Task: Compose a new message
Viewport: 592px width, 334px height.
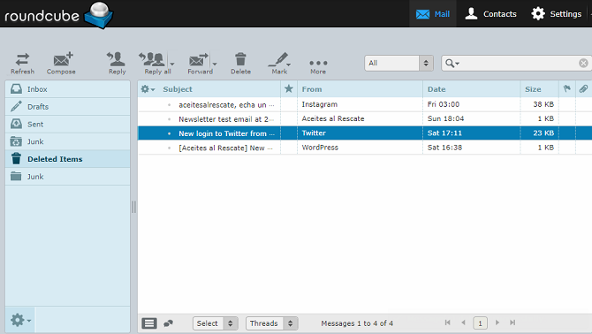Action: pos(61,63)
